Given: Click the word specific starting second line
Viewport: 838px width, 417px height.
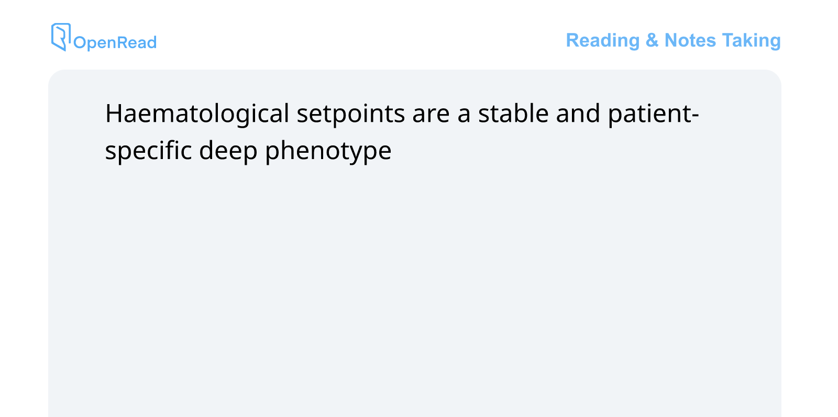Looking at the screenshot, I should click(x=149, y=151).
